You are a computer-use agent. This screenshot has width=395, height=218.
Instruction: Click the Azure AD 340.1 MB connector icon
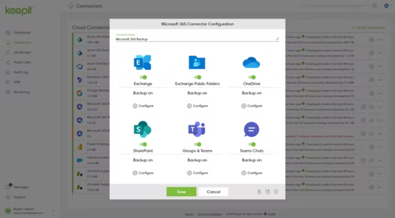pyautogui.click(x=80, y=40)
